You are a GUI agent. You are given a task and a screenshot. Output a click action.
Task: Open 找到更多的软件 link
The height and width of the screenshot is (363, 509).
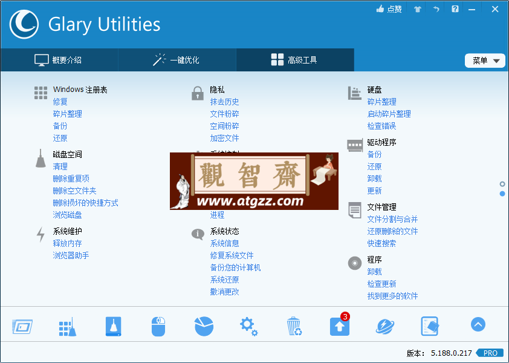[392, 296]
